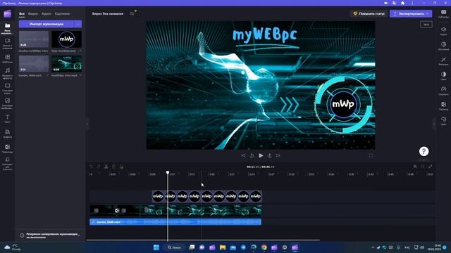Open the Transition panel in right sidebar
The width and height of the screenshot is (451, 253).
[x=443, y=105]
